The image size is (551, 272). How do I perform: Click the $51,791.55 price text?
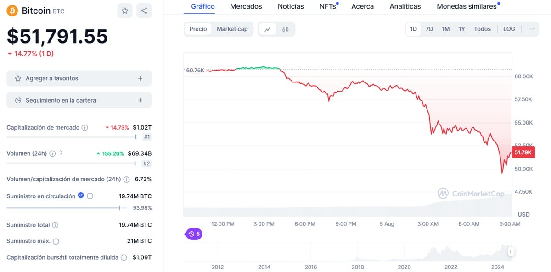(x=57, y=36)
